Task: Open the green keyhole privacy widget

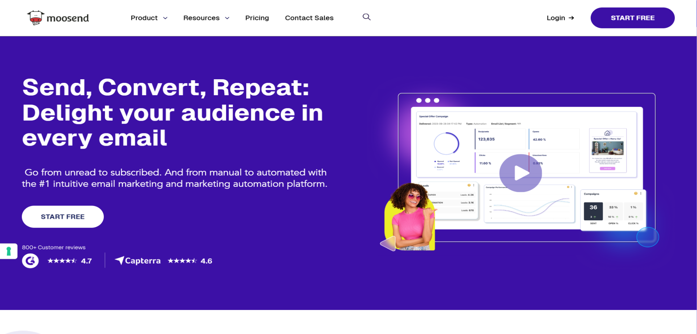Action: pos(9,251)
